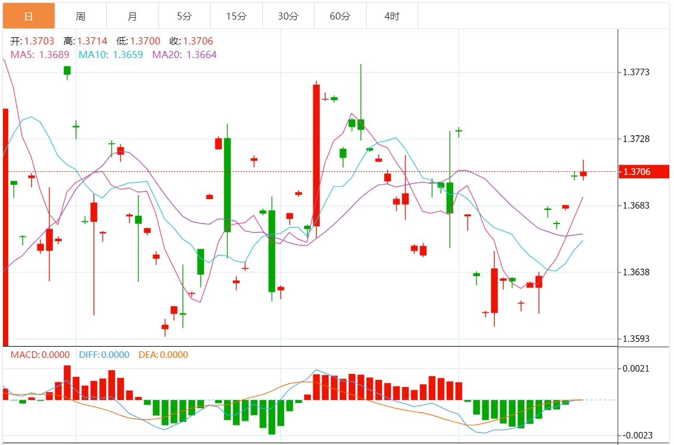Open the 60分 timeframe tab
This screenshot has height=445, width=674.
(x=340, y=16)
